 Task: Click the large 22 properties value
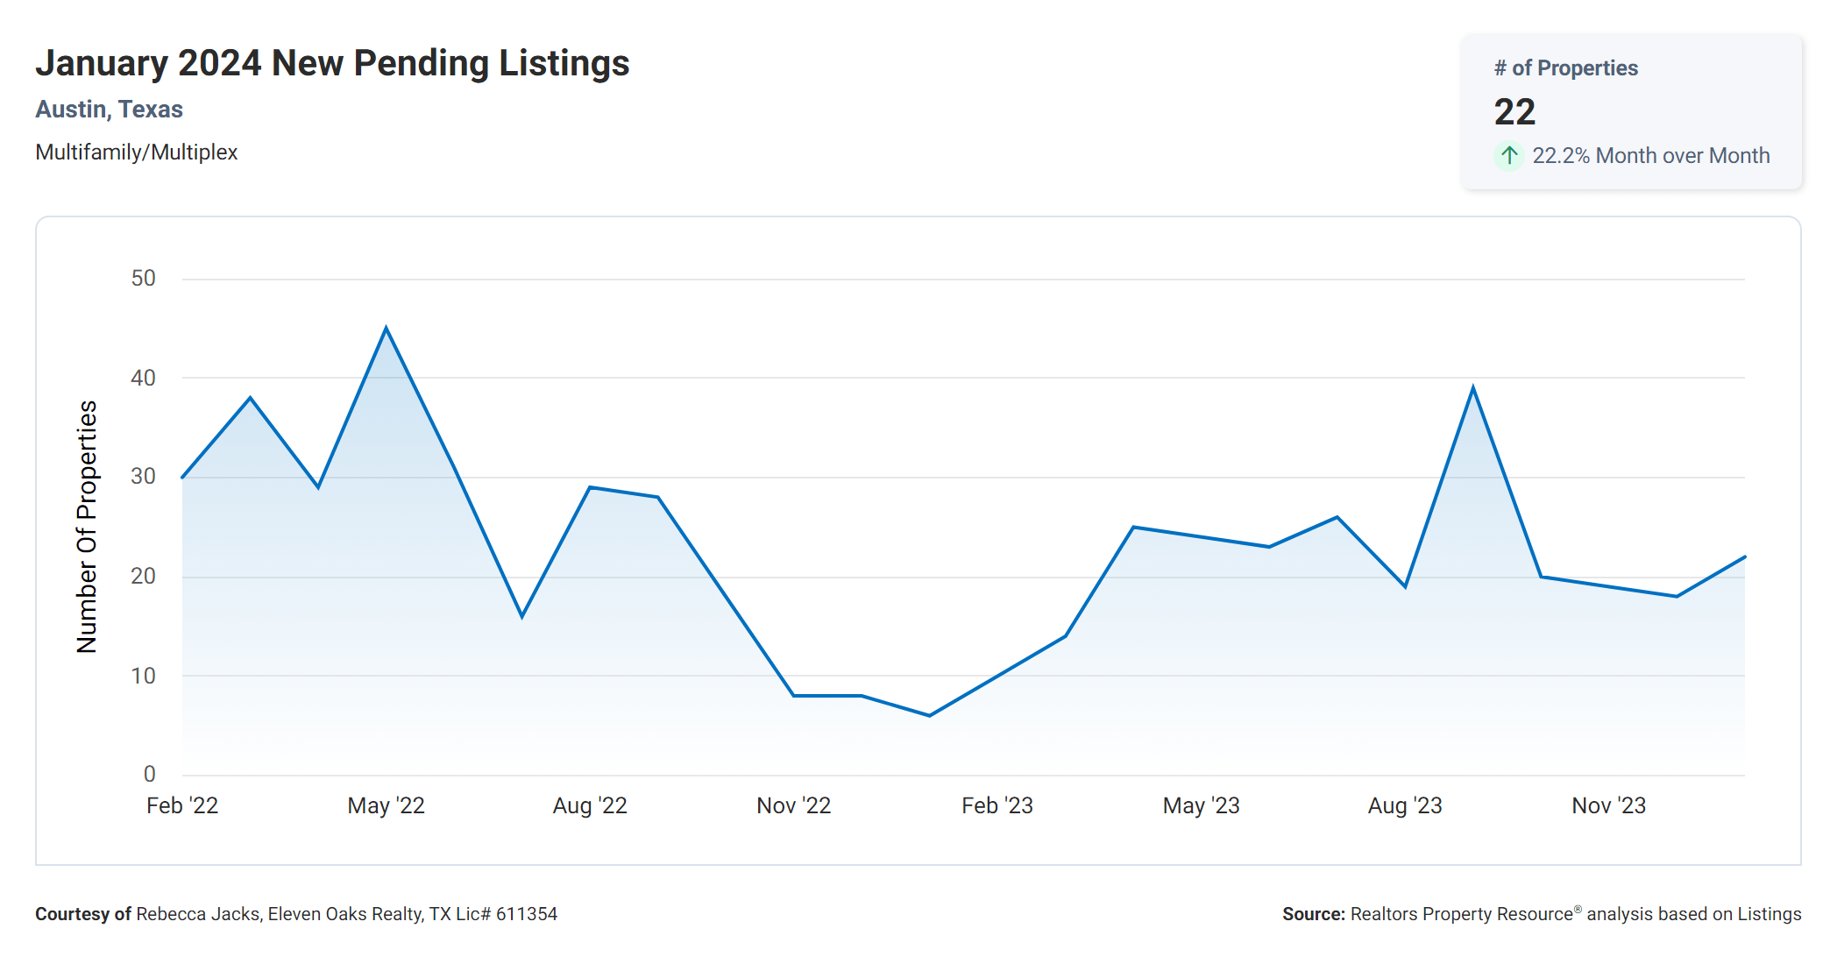click(1514, 112)
